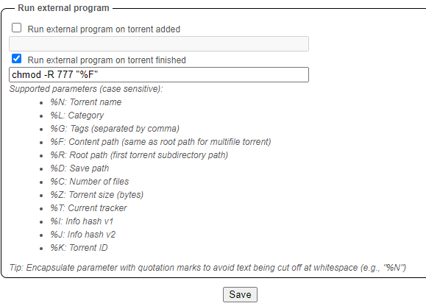
Task: Click the 'Supported parameters (case sensitive)' heading
Action: pos(86,89)
